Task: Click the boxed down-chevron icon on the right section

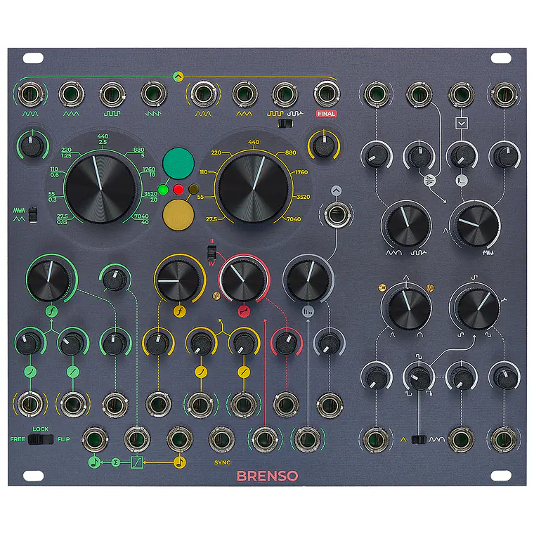Action: (x=462, y=123)
